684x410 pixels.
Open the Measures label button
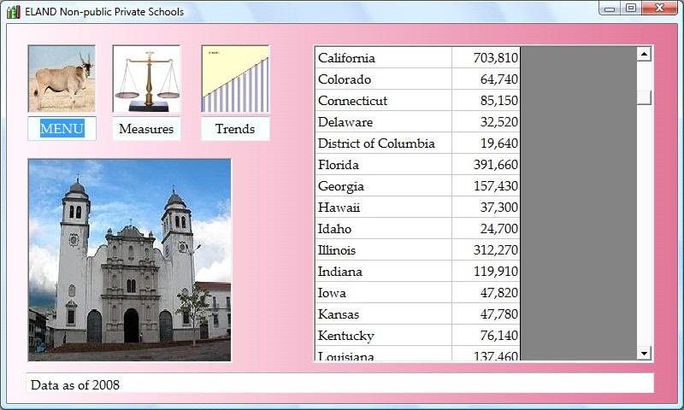click(146, 129)
